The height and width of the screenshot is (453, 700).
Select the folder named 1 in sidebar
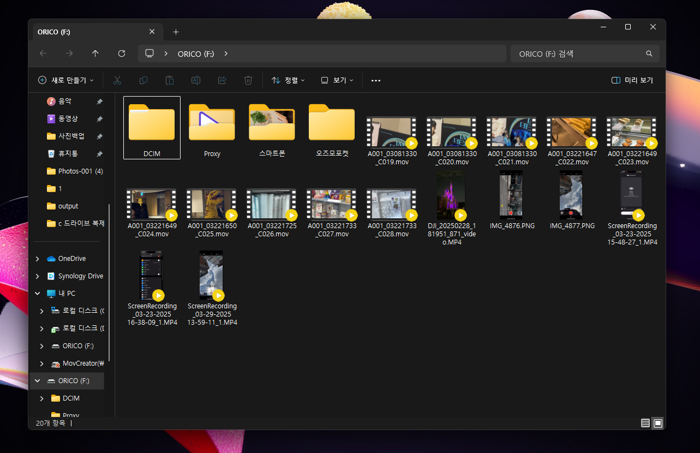coord(55,188)
